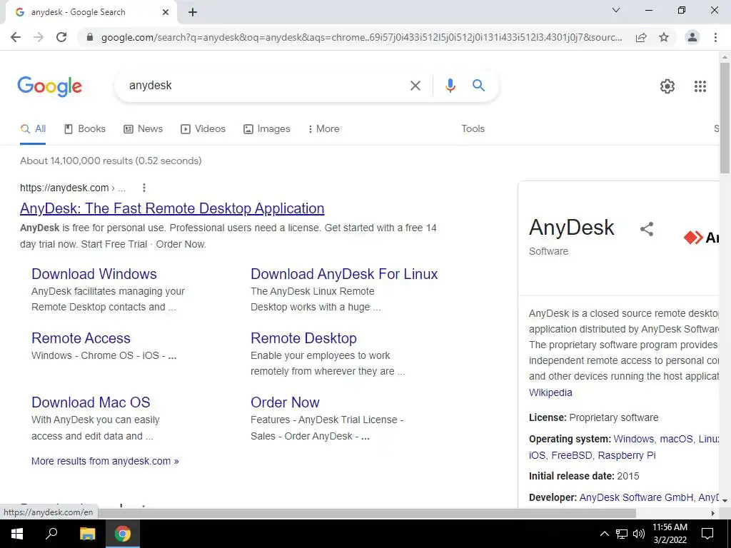This screenshot has width=731, height=548.
Task: Click the vertical page scrollbar
Action: tap(725, 118)
